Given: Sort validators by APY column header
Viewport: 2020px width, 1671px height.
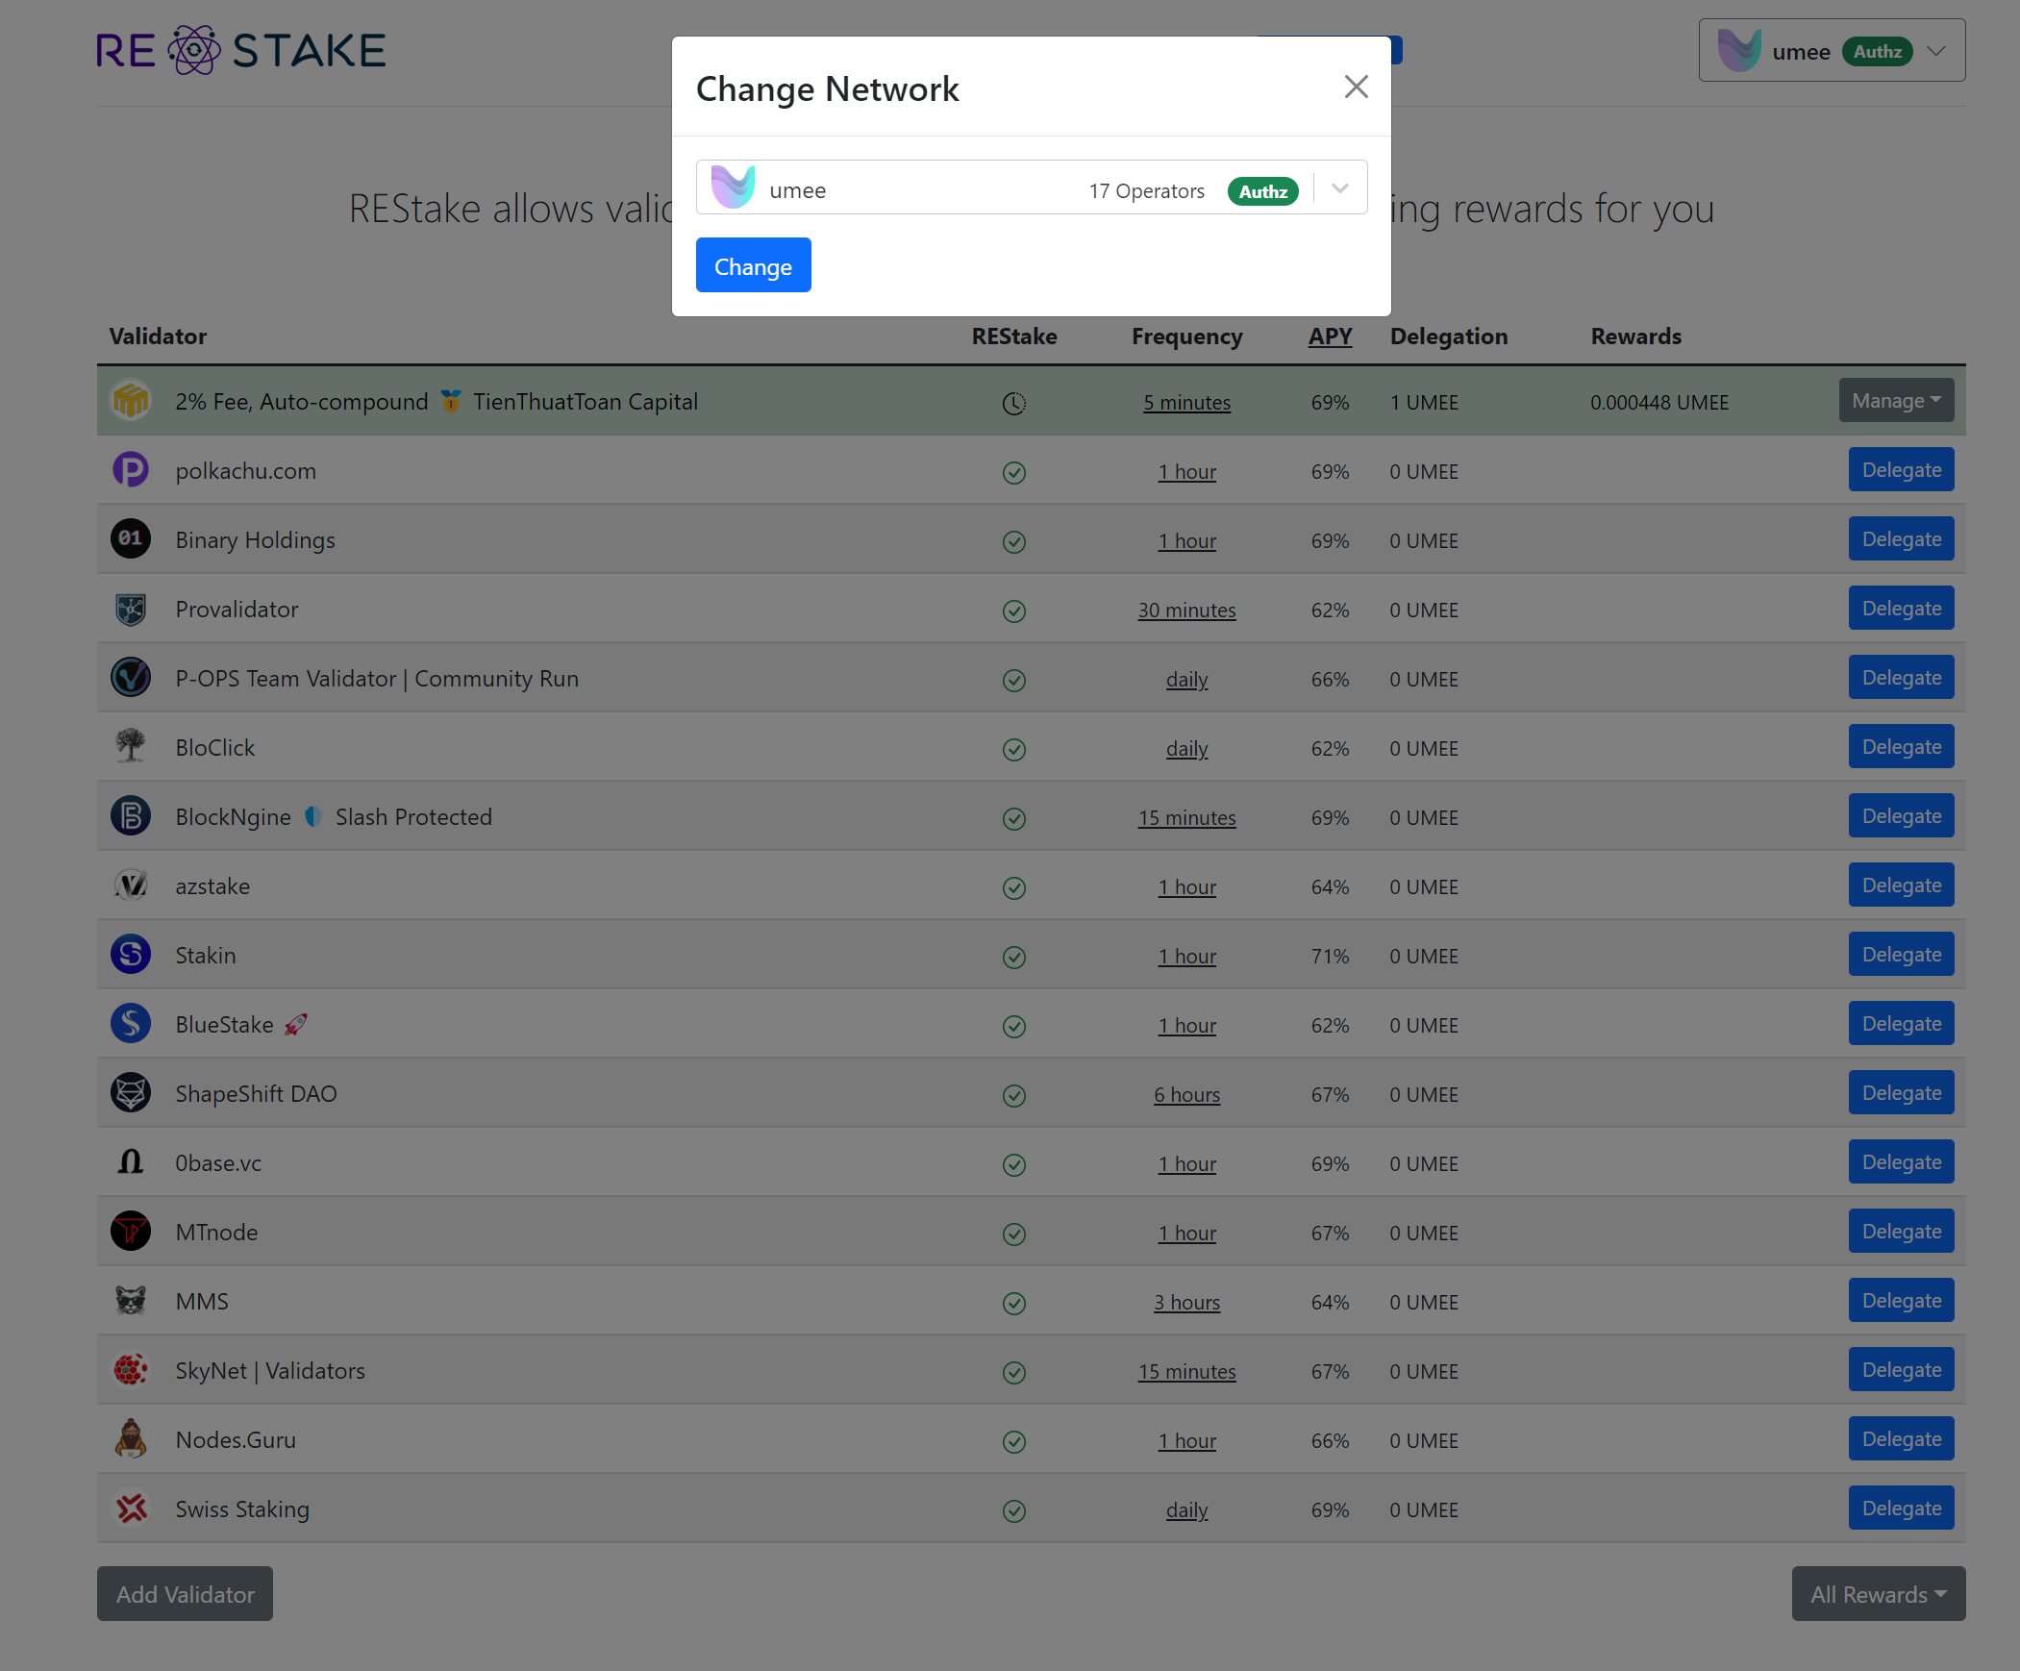Looking at the screenshot, I should click(1330, 337).
